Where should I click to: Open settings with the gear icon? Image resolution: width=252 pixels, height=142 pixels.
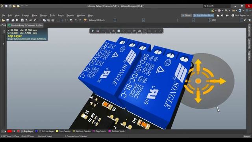coord(222,15)
